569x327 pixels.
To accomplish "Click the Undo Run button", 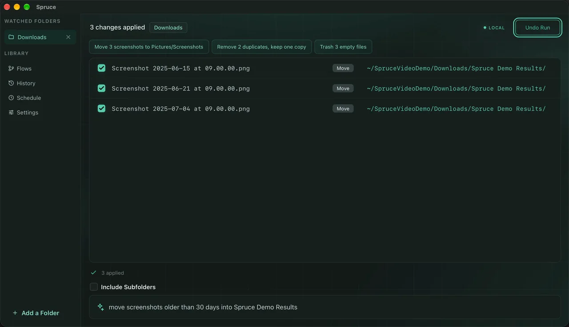I will click(537, 28).
